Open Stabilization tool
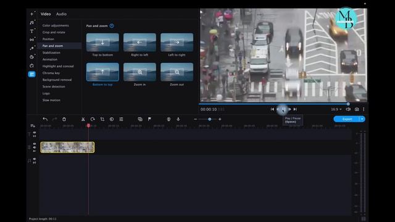This screenshot has width=395, height=222. (51, 52)
